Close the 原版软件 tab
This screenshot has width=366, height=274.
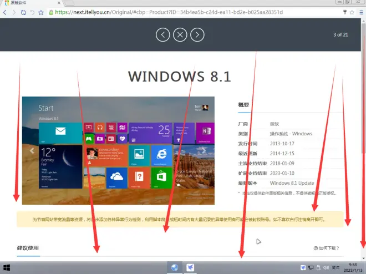[59, 3]
